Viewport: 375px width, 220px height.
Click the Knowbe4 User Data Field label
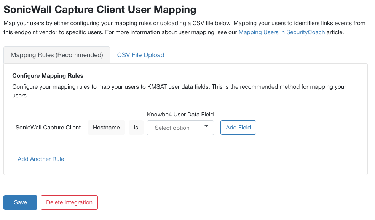tap(180, 115)
